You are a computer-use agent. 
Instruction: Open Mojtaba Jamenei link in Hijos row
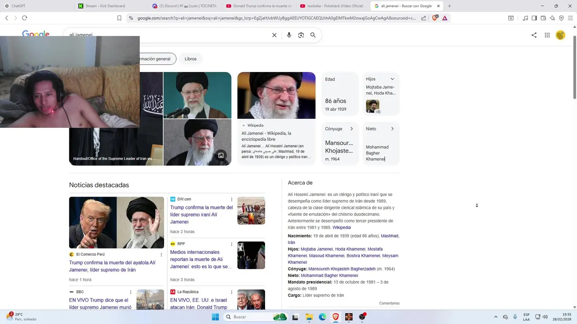pyautogui.click(x=316, y=249)
